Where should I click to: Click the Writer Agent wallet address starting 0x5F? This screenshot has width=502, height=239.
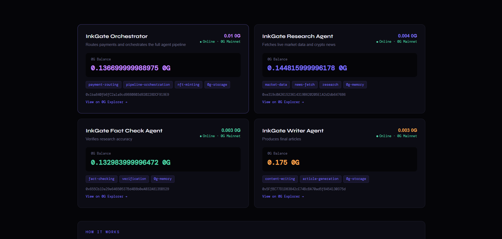coord(304,189)
